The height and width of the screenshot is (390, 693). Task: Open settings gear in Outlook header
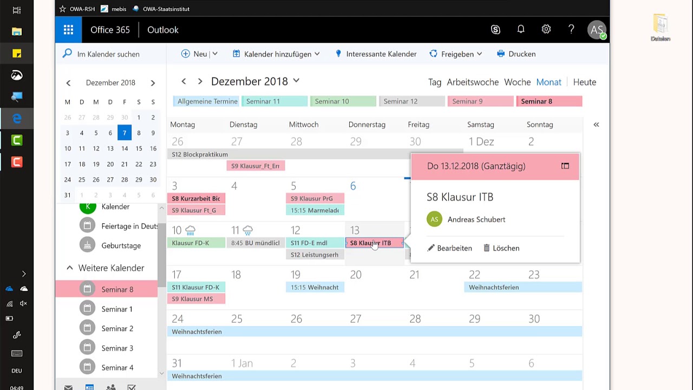click(x=546, y=30)
